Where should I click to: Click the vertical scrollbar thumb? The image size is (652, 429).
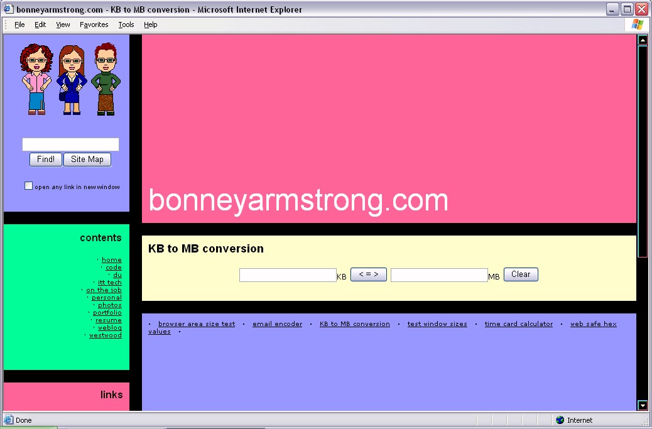[x=643, y=151]
